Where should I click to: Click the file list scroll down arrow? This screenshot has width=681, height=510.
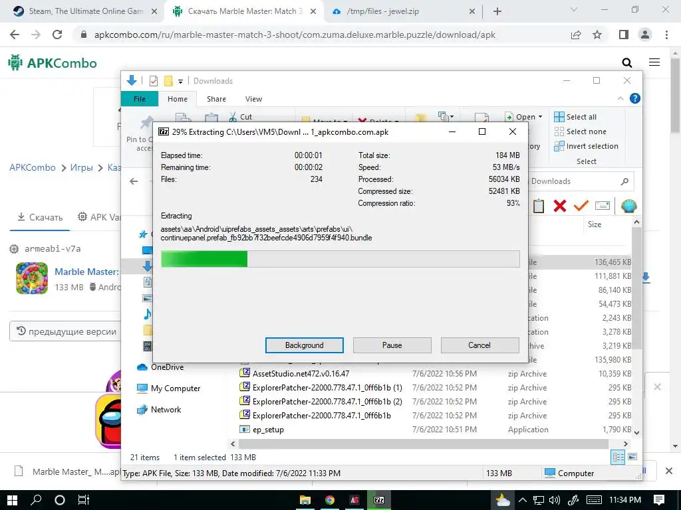(x=636, y=432)
